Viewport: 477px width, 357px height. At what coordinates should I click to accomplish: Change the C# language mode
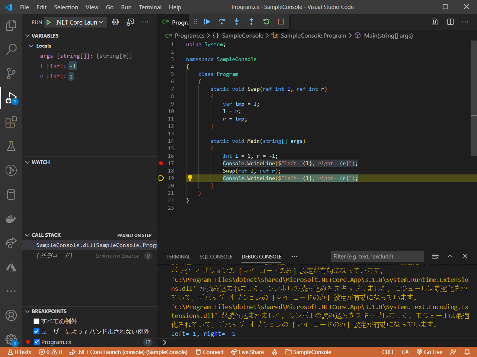click(405, 352)
